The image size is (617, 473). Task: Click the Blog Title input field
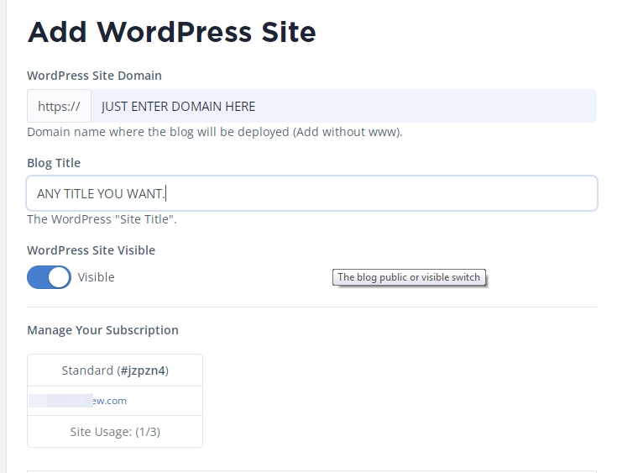click(x=311, y=193)
